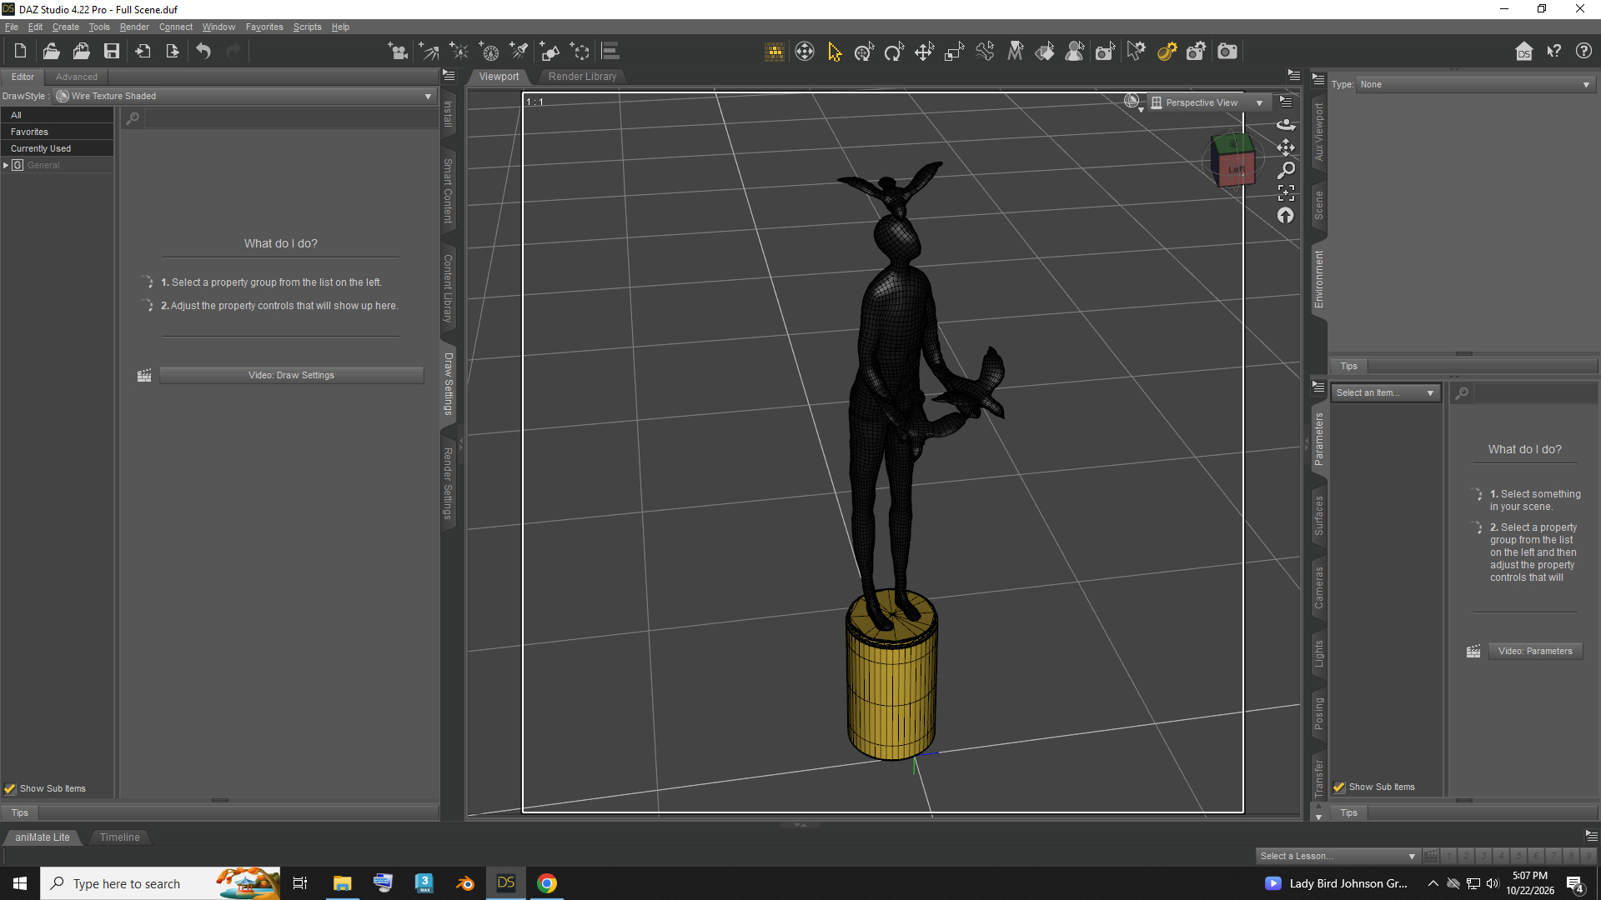
Task: Activate the Node Selection arrow tool
Action: point(835,52)
